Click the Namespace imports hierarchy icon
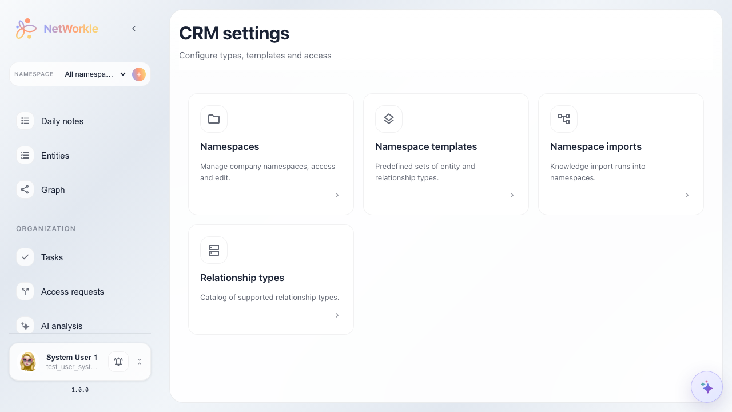This screenshot has width=732, height=412. [564, 119]
